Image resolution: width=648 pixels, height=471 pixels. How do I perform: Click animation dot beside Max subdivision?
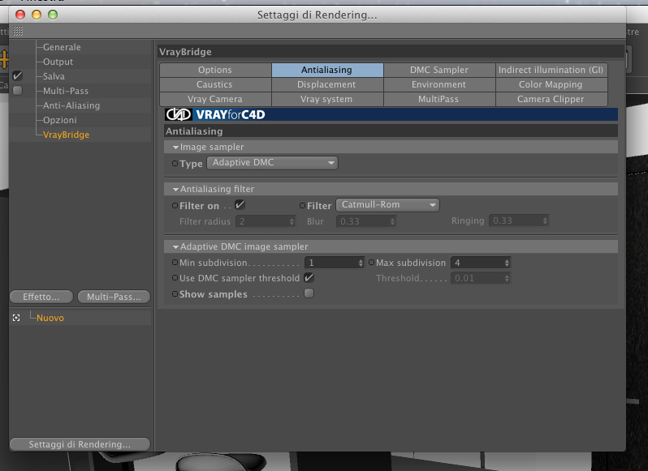[x=371, y=263]
